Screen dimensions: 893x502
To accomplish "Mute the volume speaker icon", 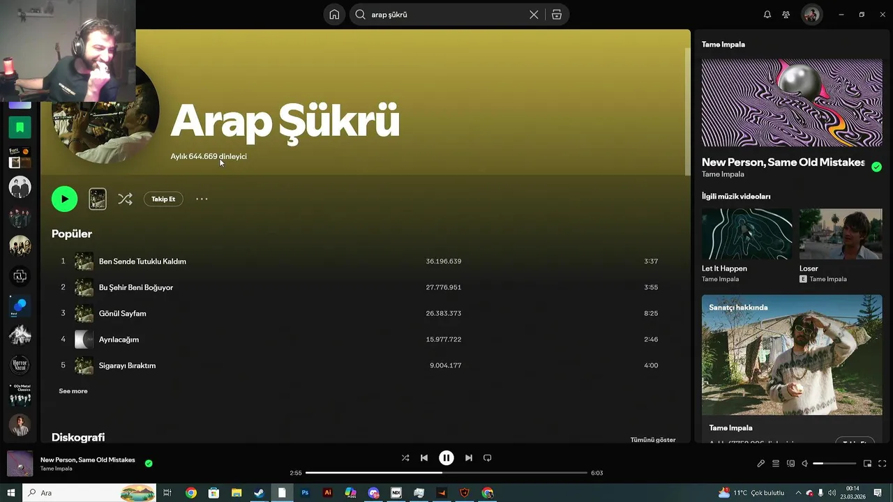I will point(804,464).
